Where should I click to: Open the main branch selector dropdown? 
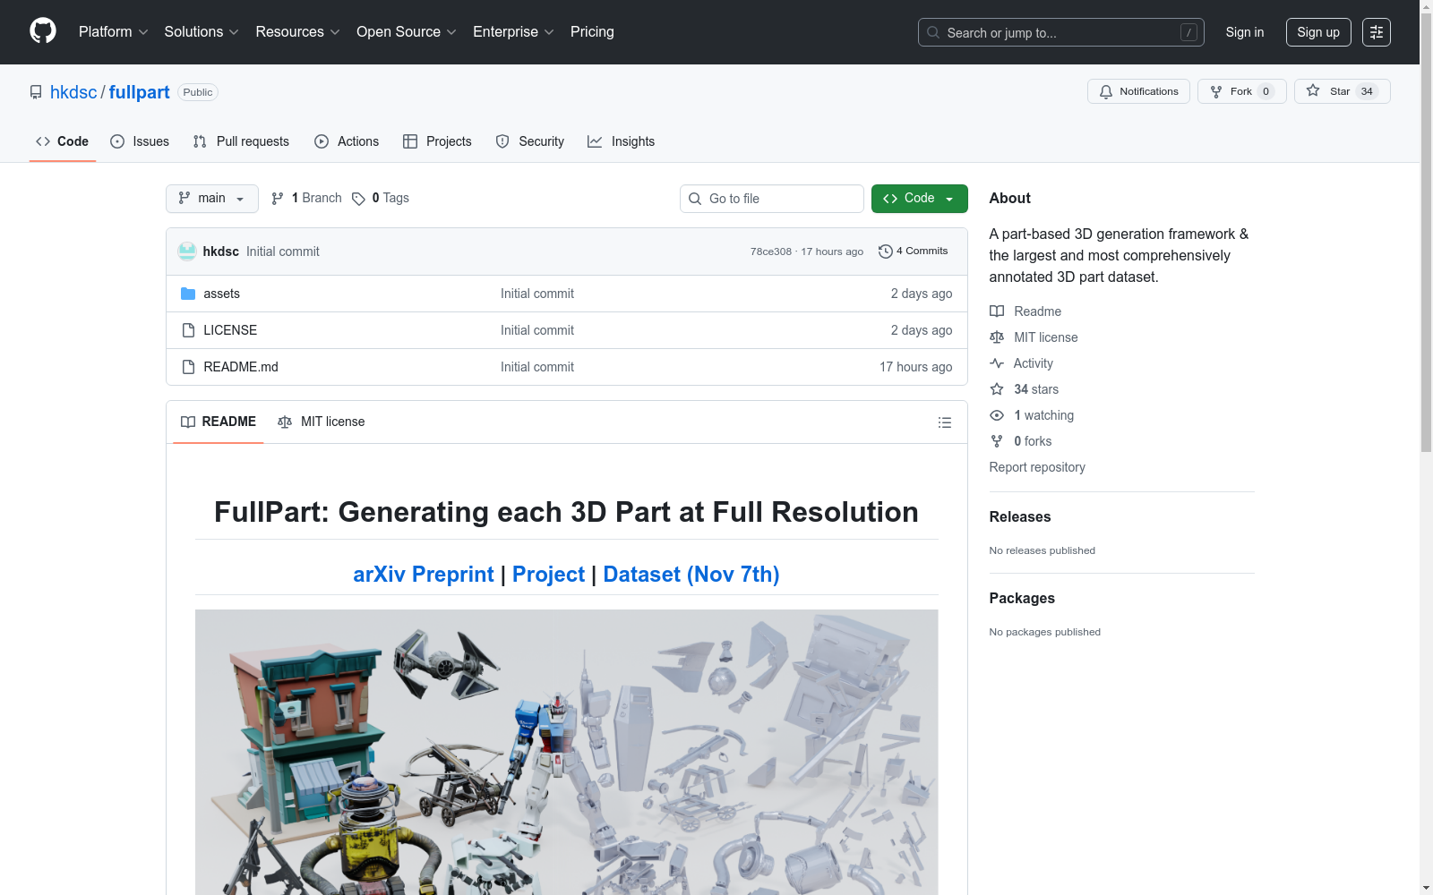212,199
